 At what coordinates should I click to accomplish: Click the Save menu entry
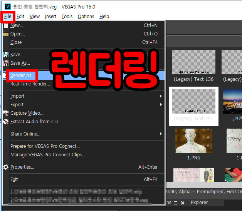[x=84, y=55]
